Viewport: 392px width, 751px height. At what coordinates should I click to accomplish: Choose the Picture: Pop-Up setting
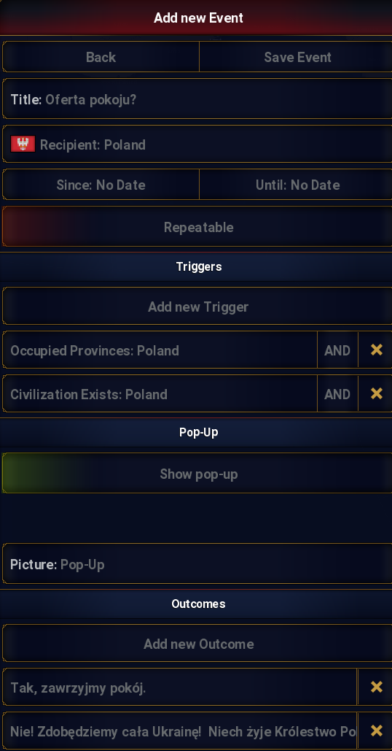(x=197, y=564)
